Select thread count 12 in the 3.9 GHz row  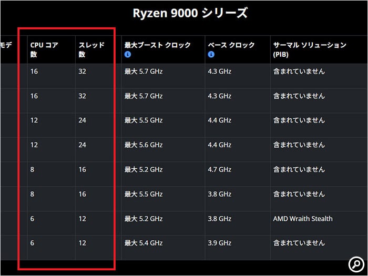tap(82, 243)
